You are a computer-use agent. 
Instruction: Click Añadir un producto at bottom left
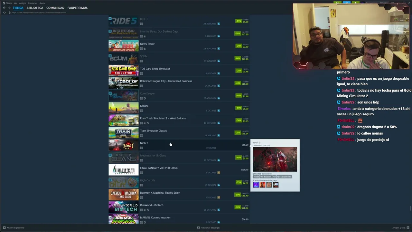tap(14, 228)
